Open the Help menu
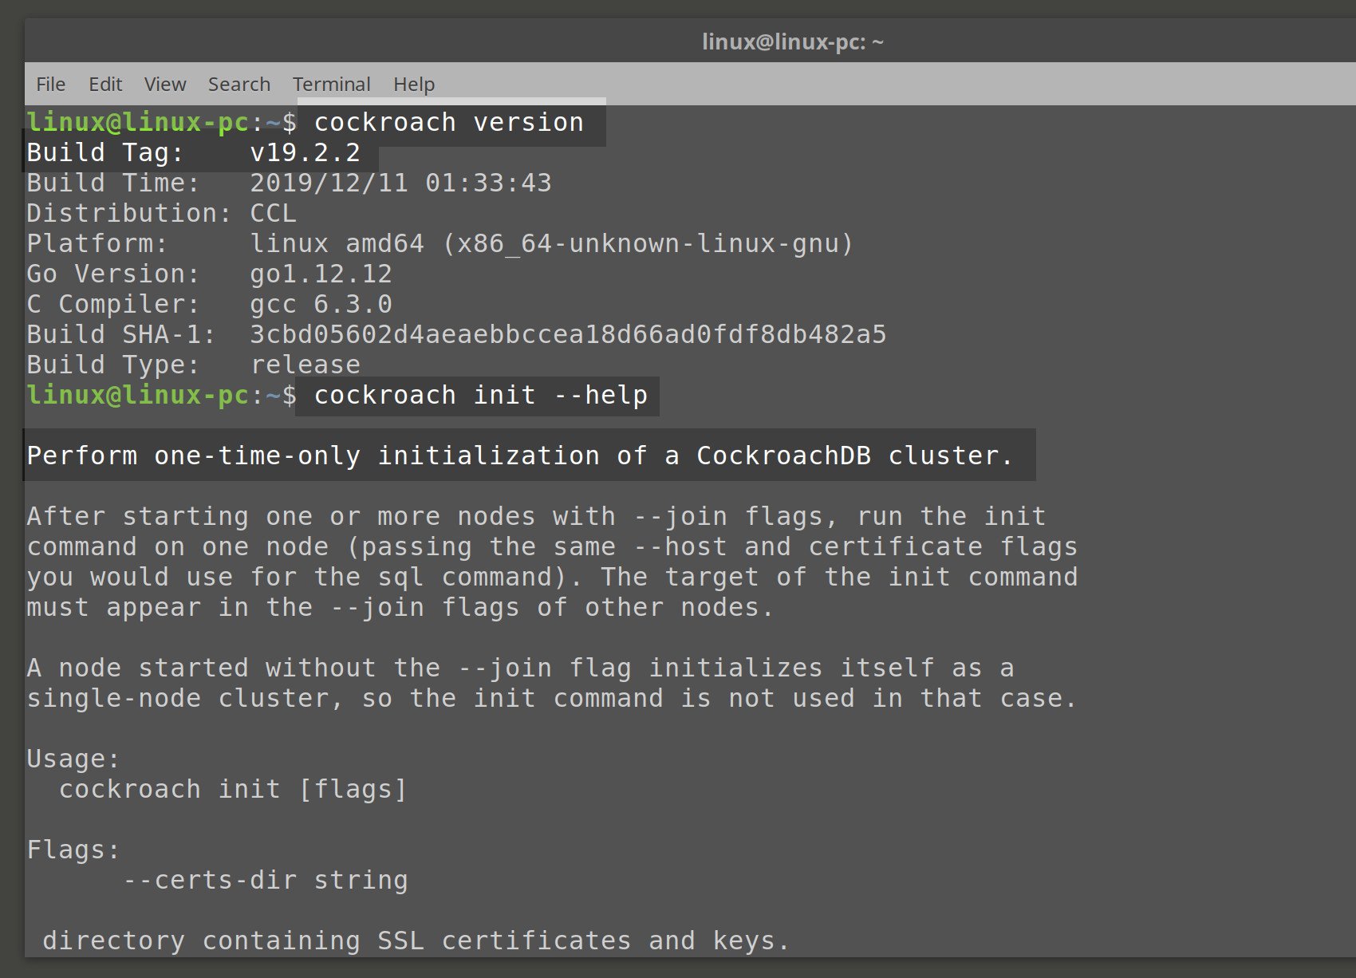1356x978 pixels. 414,84
